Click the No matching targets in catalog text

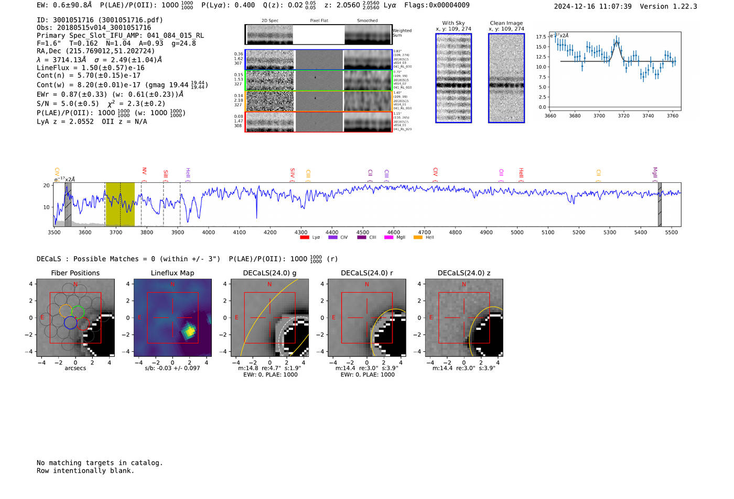click(x=100, y=463)
